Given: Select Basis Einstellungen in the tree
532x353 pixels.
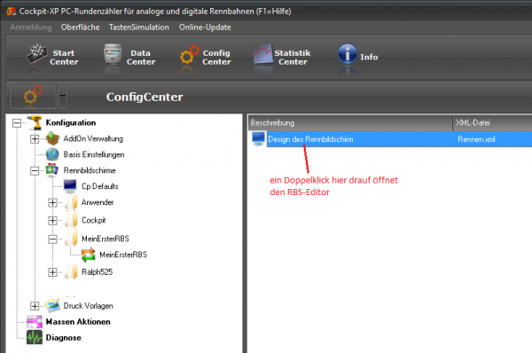Looking at the screenshot, I should (94, 154).
